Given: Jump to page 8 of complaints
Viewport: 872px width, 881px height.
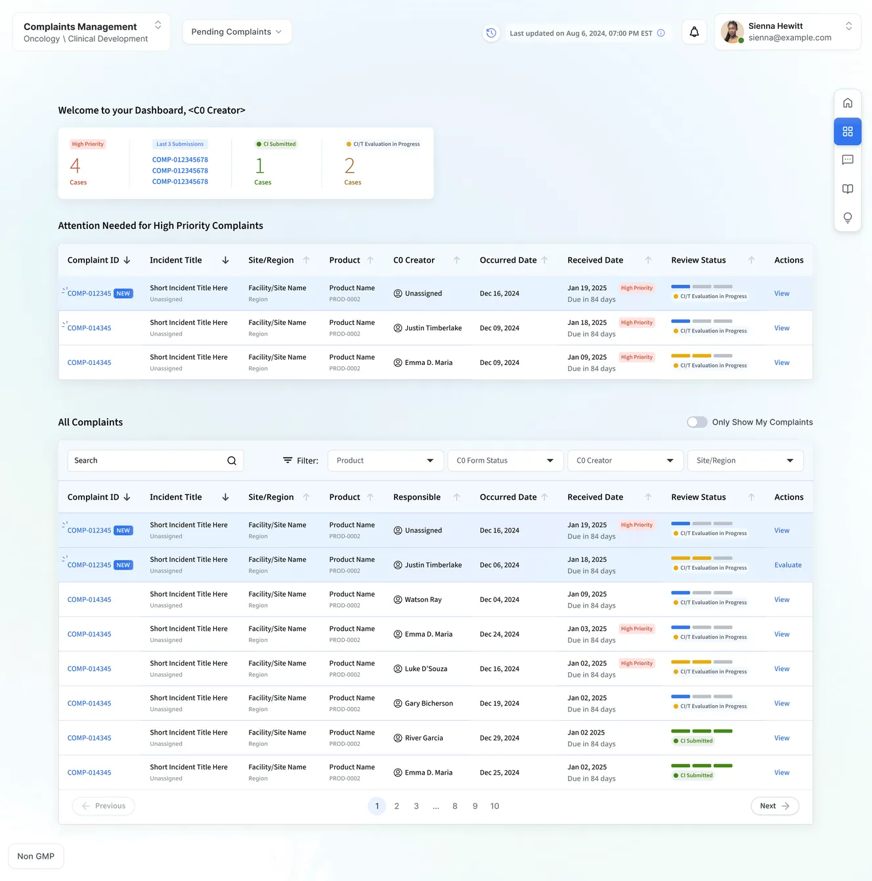Looking at the screenshot, I should (x=455, y=806).
